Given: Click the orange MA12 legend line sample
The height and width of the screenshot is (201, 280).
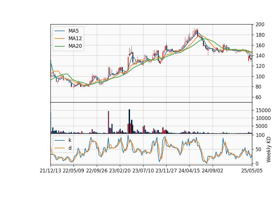Looking at the screenshot, I should pos(60,38).
